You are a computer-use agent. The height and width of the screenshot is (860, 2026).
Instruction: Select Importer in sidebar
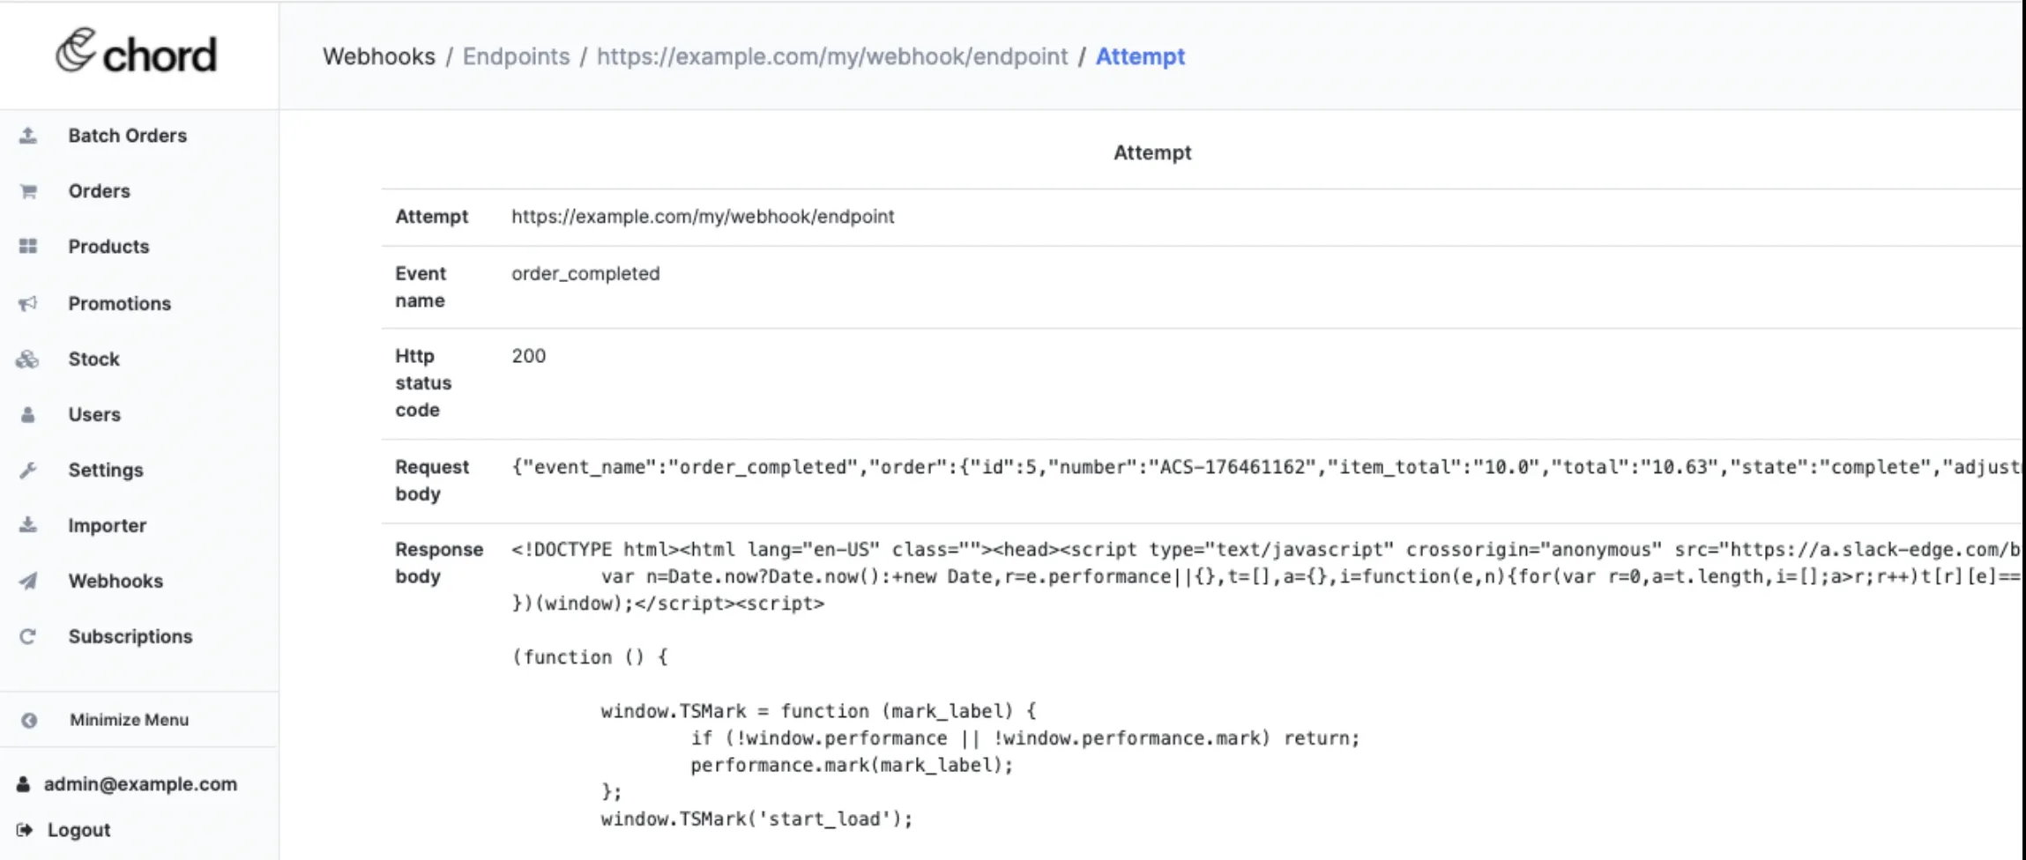[108, 526]
